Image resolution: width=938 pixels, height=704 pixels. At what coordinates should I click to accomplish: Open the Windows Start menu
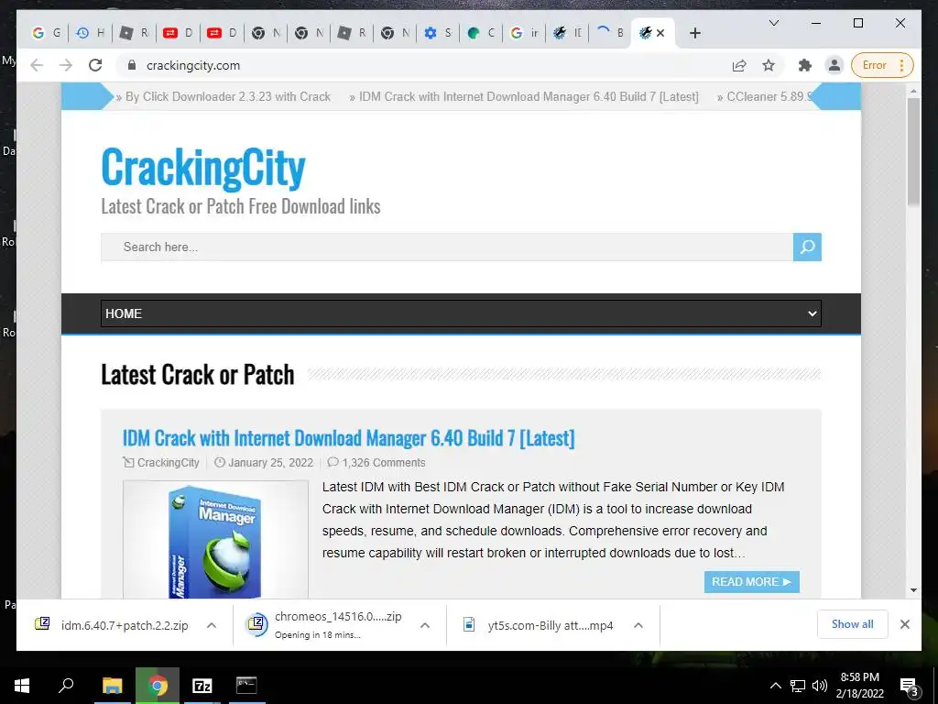(x=22, y=686)
